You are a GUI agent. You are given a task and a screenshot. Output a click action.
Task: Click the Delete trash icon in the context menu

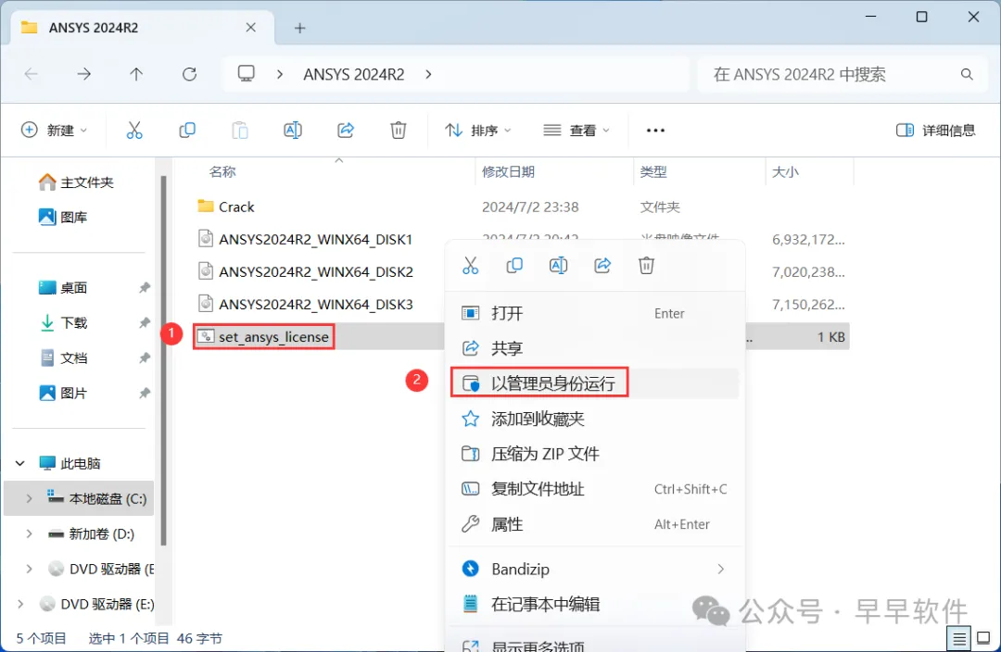[647, 266]
